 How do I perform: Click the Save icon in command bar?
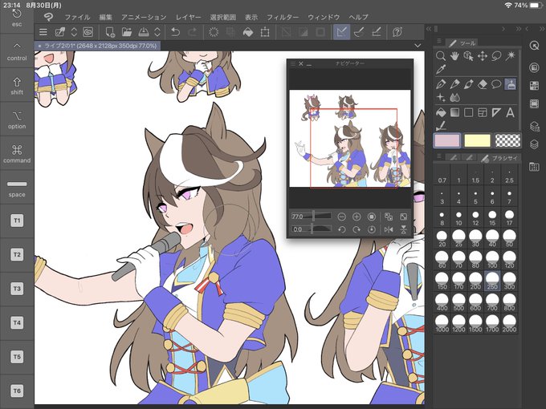tap(144, 32)
